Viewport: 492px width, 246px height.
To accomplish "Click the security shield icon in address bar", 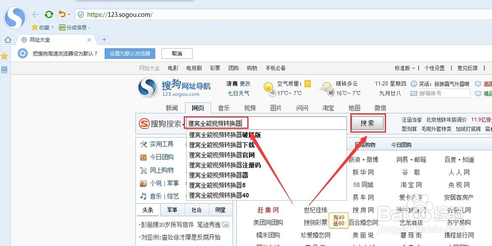I will point(81,14).
